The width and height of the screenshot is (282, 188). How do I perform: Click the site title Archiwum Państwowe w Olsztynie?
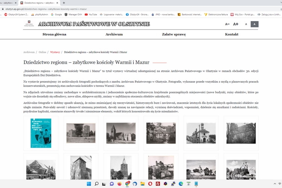point(94,24)
